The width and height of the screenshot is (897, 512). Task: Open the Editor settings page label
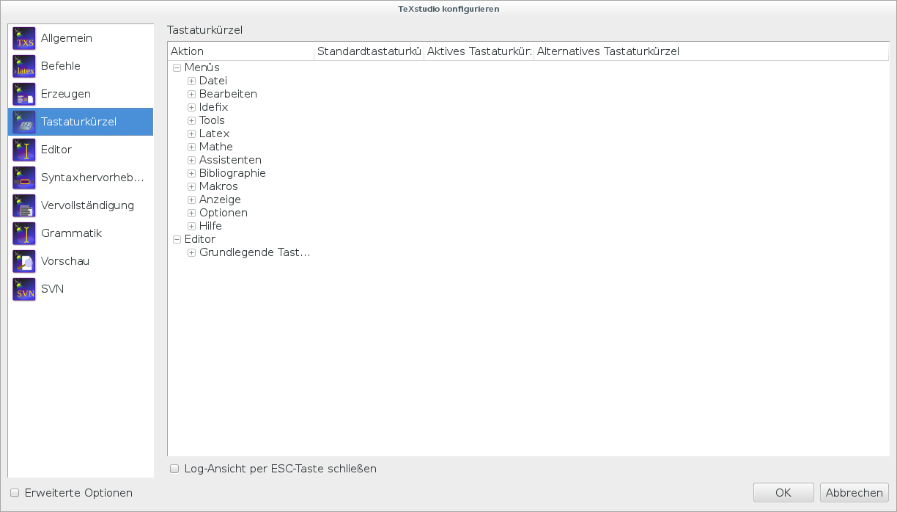[x=56, y=150]
